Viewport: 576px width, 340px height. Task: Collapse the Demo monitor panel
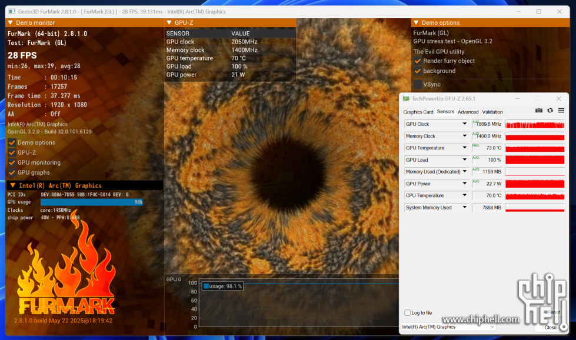[10, 23]
